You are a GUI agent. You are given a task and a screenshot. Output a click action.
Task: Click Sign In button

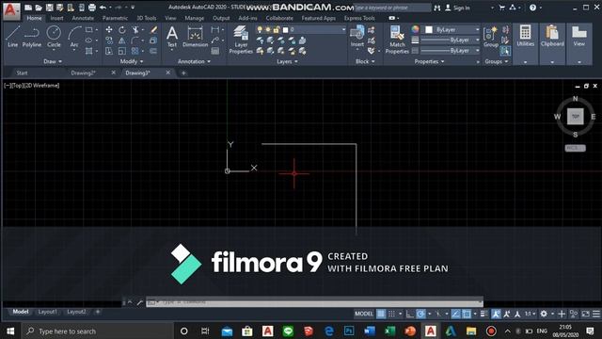point(458,8)
